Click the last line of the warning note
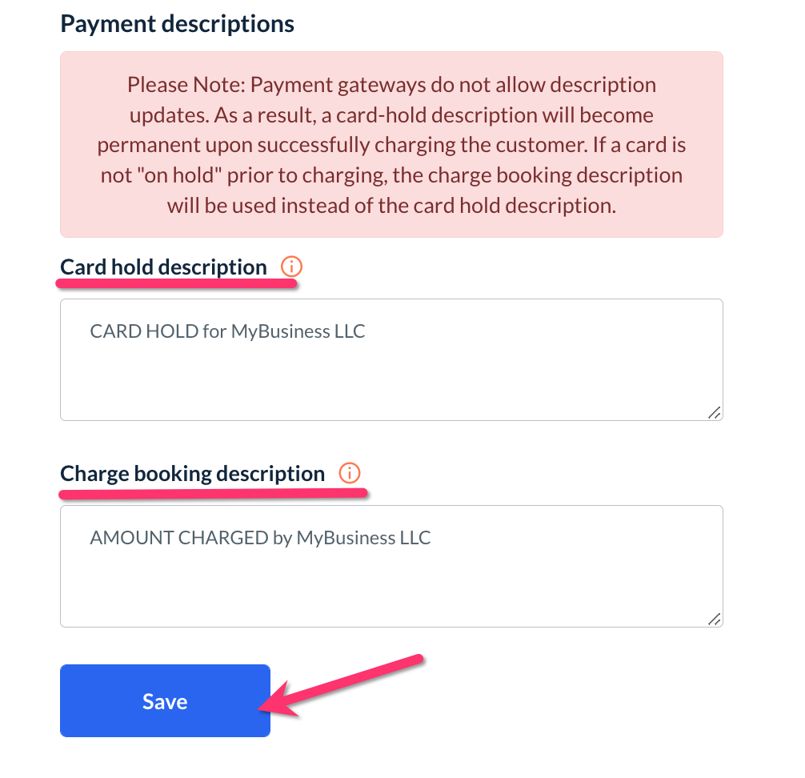This screenshot has width=805, height=778. click(391, 205)
